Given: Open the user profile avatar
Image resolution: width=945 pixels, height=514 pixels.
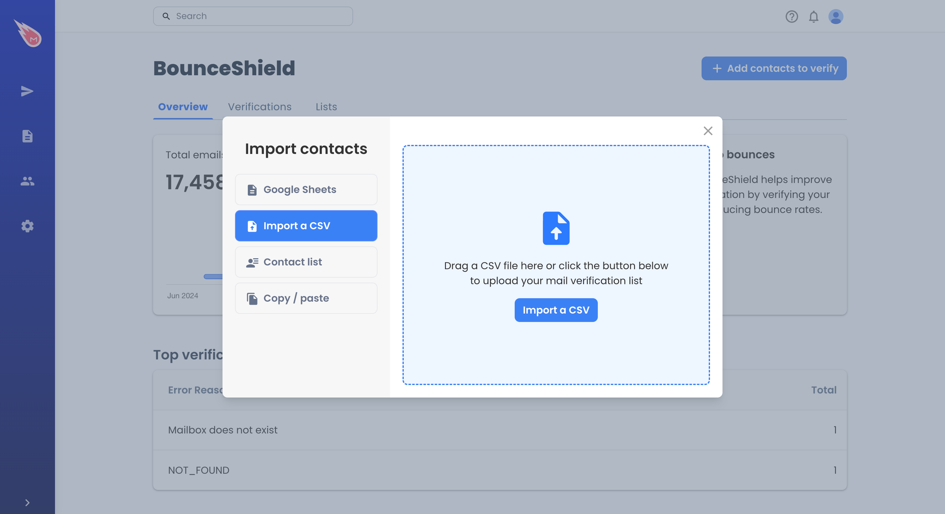Looking at the screenshot, I should [x=835, y=17].
